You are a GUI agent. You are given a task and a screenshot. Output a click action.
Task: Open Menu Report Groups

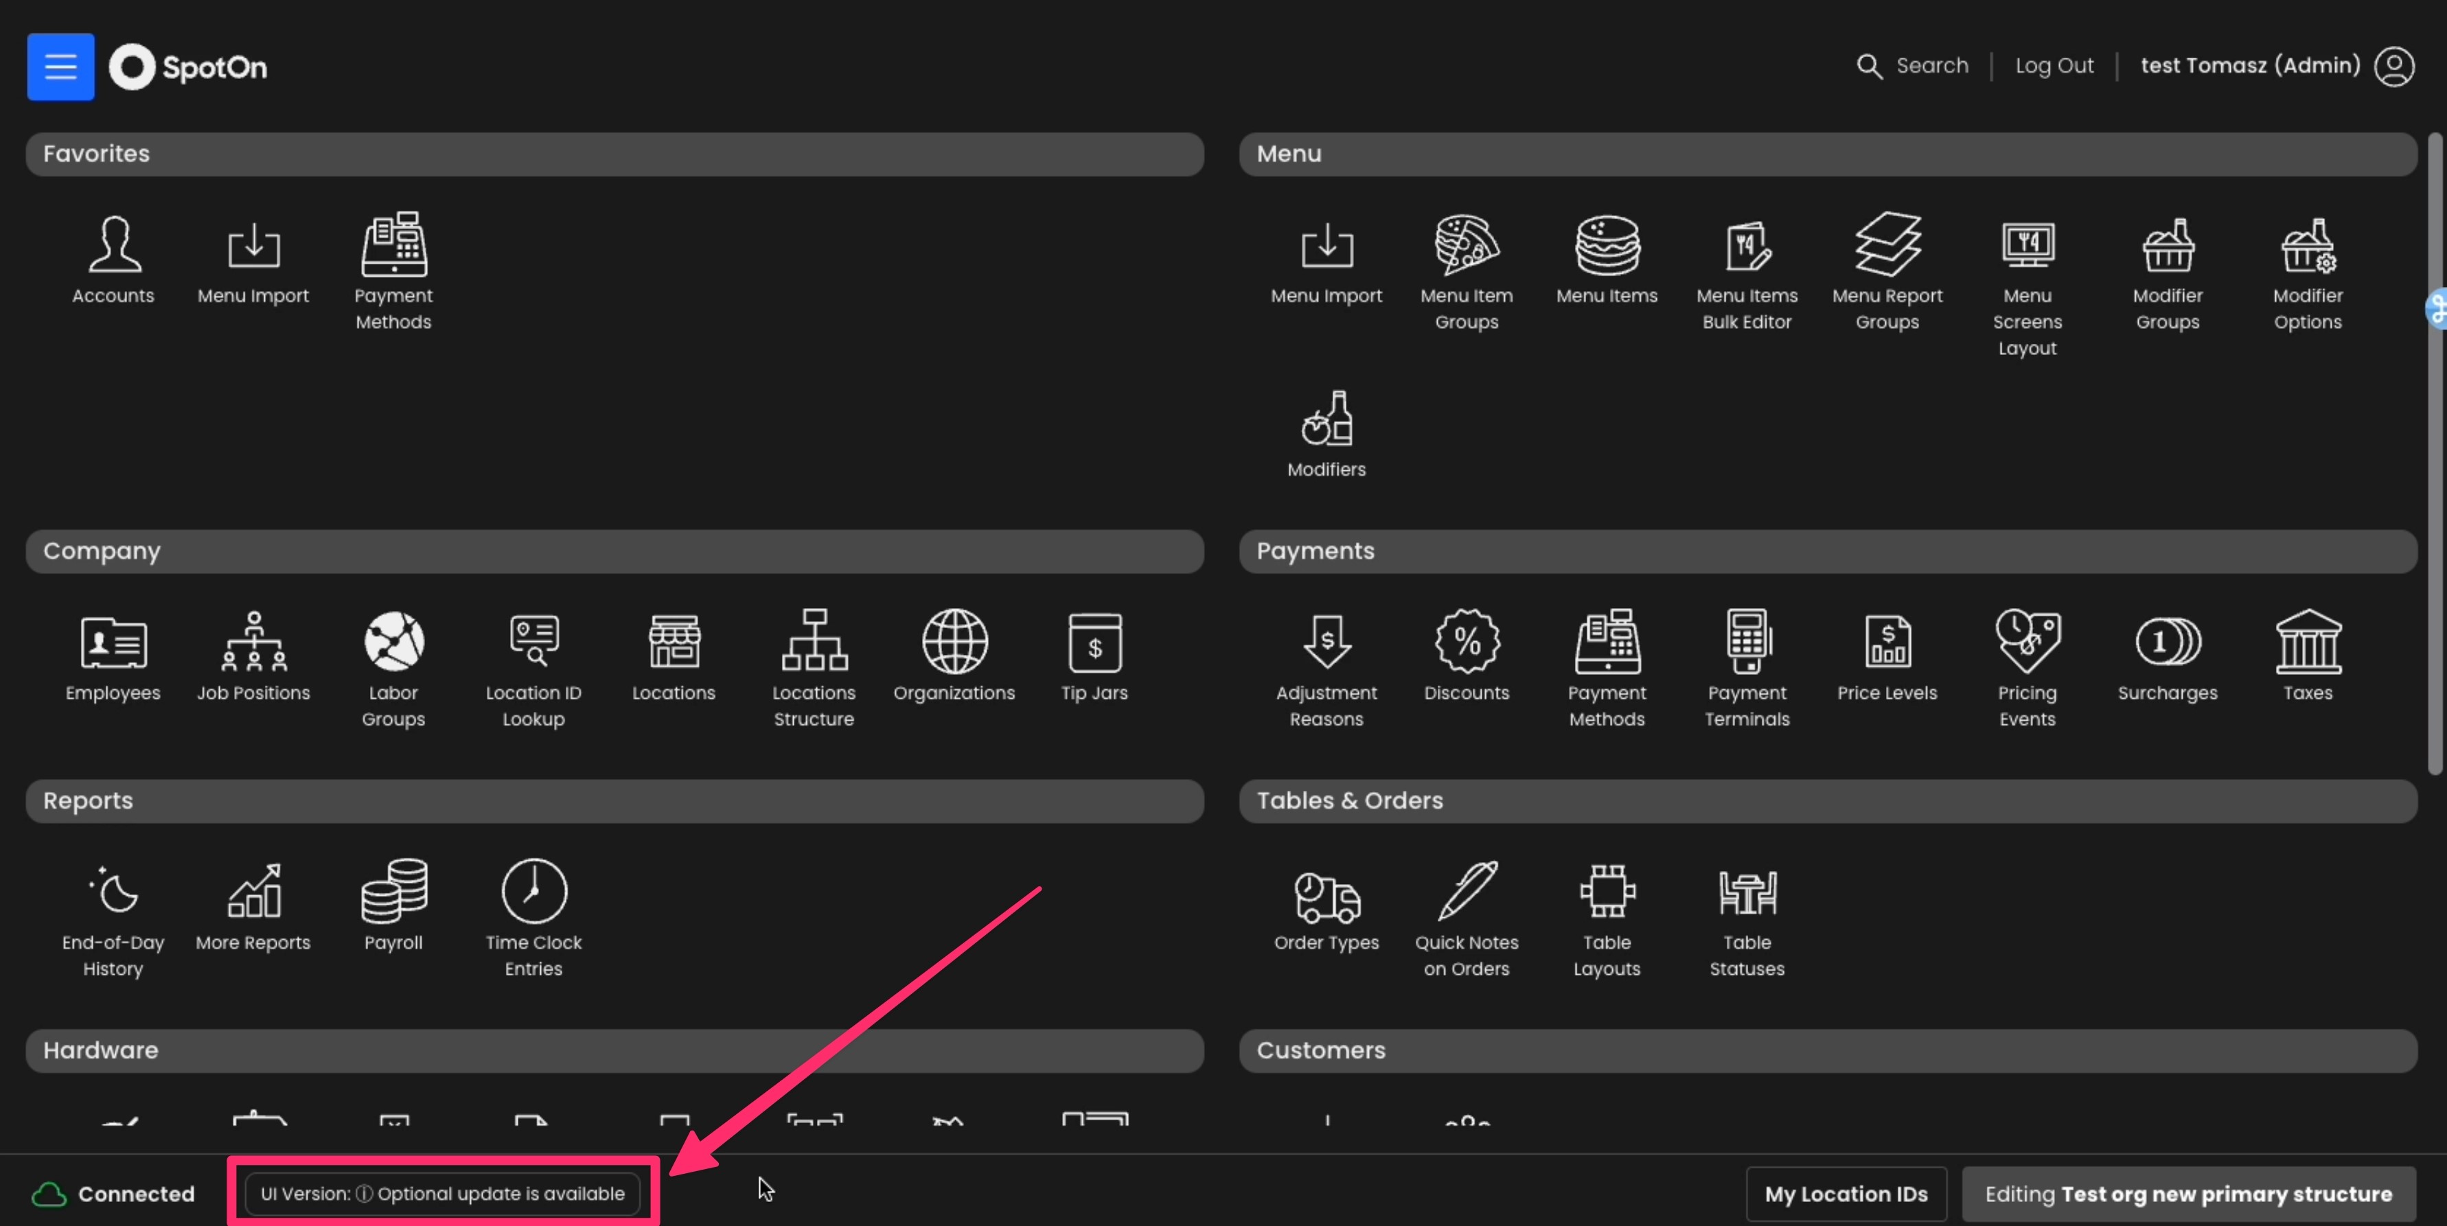pos(1887,272)
